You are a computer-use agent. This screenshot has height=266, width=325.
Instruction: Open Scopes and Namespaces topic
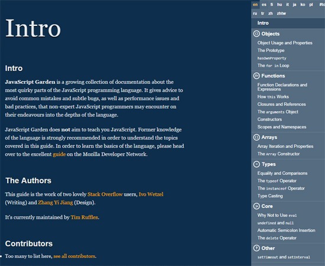pos(282,127)
